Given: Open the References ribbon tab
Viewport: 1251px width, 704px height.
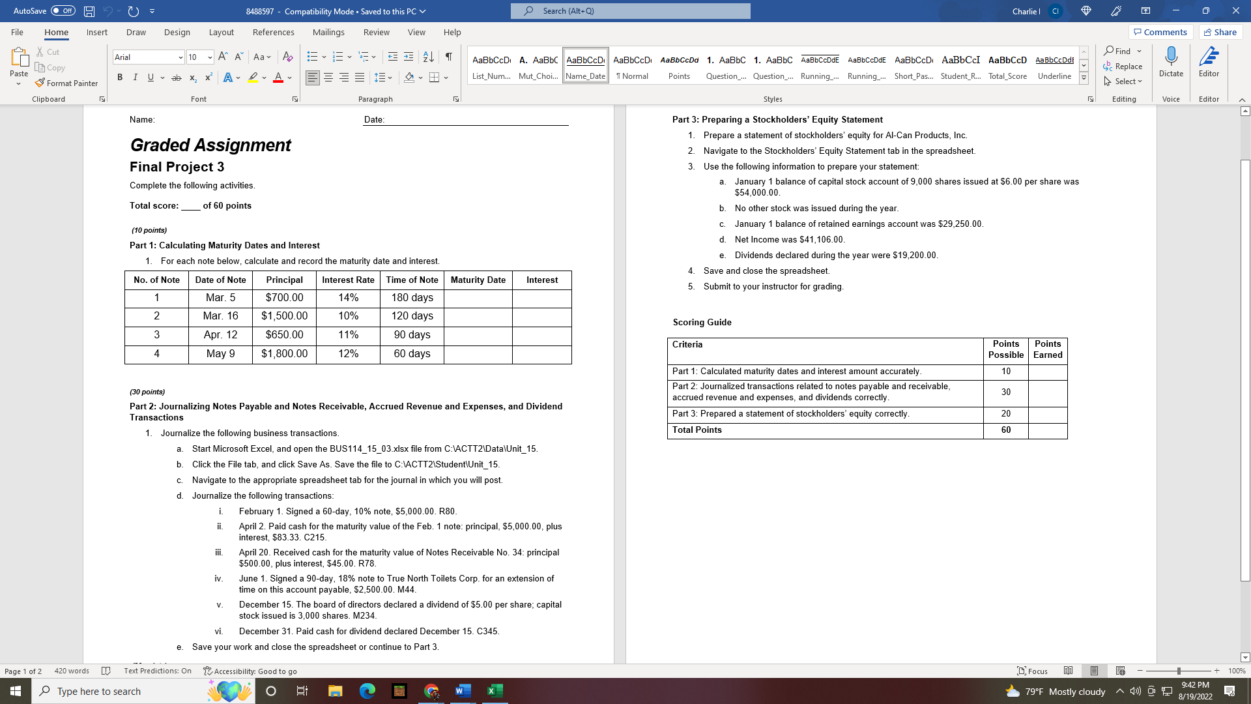Looking at the screenshot, I should click(x=273, y=32).
